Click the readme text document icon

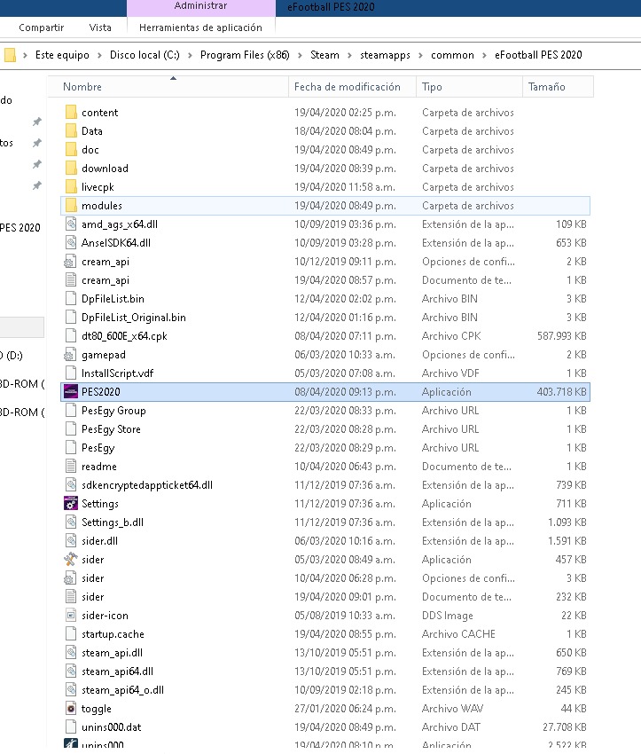pyautogui.click(x=71, y=467)
